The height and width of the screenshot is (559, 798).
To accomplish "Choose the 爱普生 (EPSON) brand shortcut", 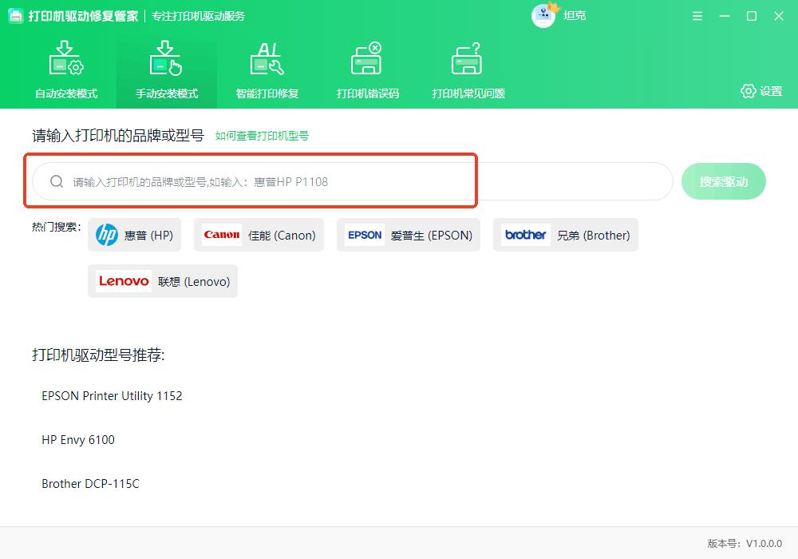I will click(x=408, y=235).
